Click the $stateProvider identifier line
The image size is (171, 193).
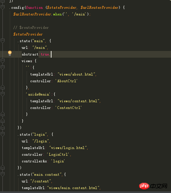[x=28, y=34]
